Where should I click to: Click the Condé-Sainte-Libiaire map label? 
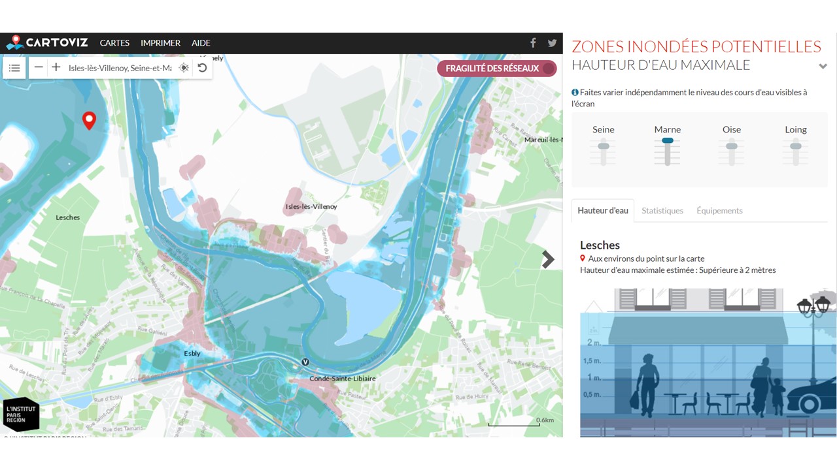point(343,379)
